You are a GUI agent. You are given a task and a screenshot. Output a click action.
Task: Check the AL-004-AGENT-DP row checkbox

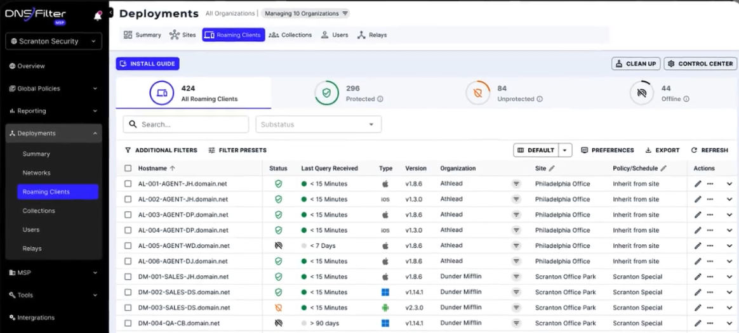(128, 230)
